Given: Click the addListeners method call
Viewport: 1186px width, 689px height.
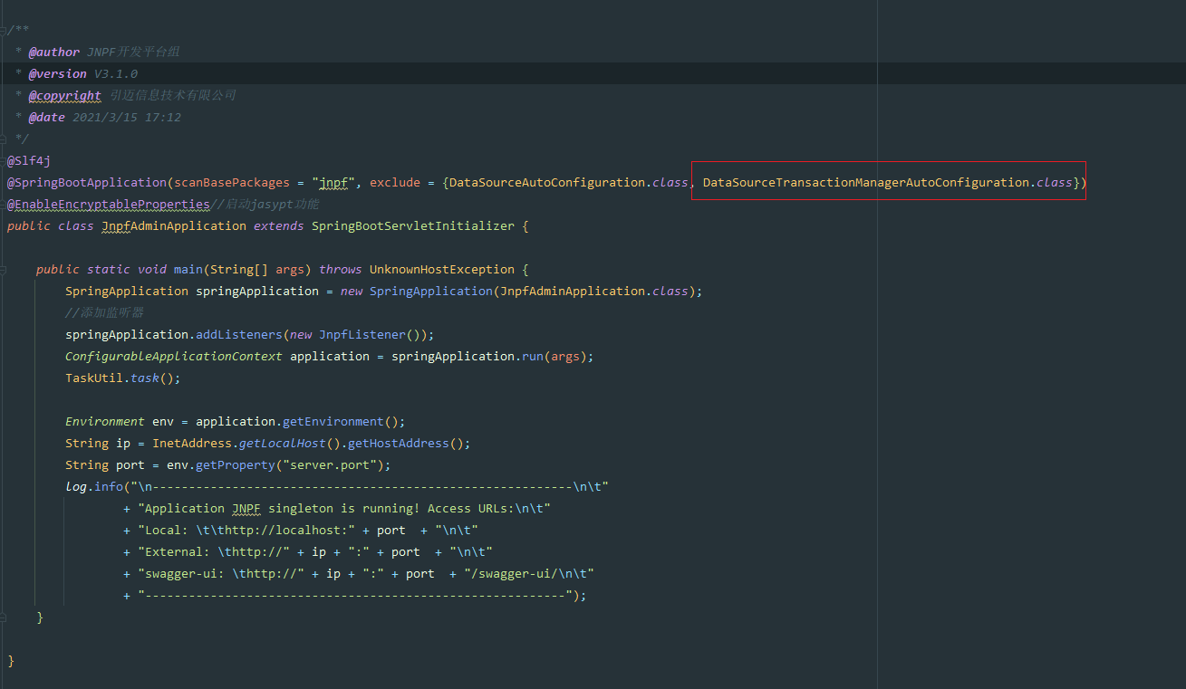Looking at the screenshot, I should point(238,335).
